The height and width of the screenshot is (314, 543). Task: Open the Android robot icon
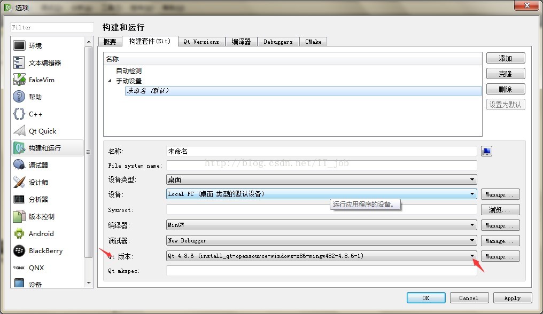pos(19,234)
